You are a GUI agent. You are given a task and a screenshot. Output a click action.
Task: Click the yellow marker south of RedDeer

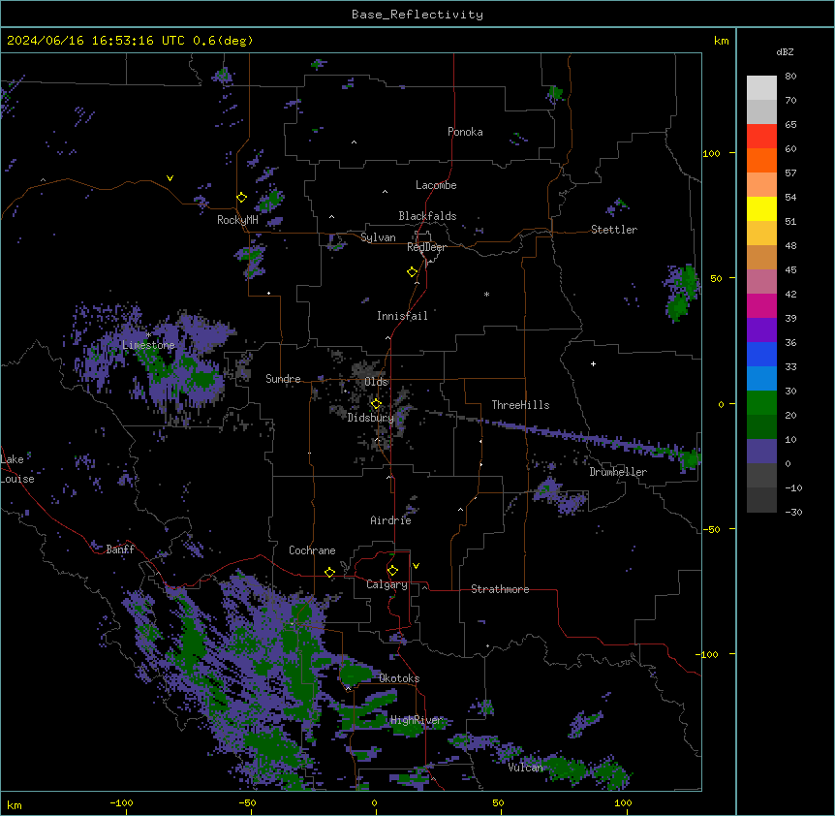[x=413, y=272]
